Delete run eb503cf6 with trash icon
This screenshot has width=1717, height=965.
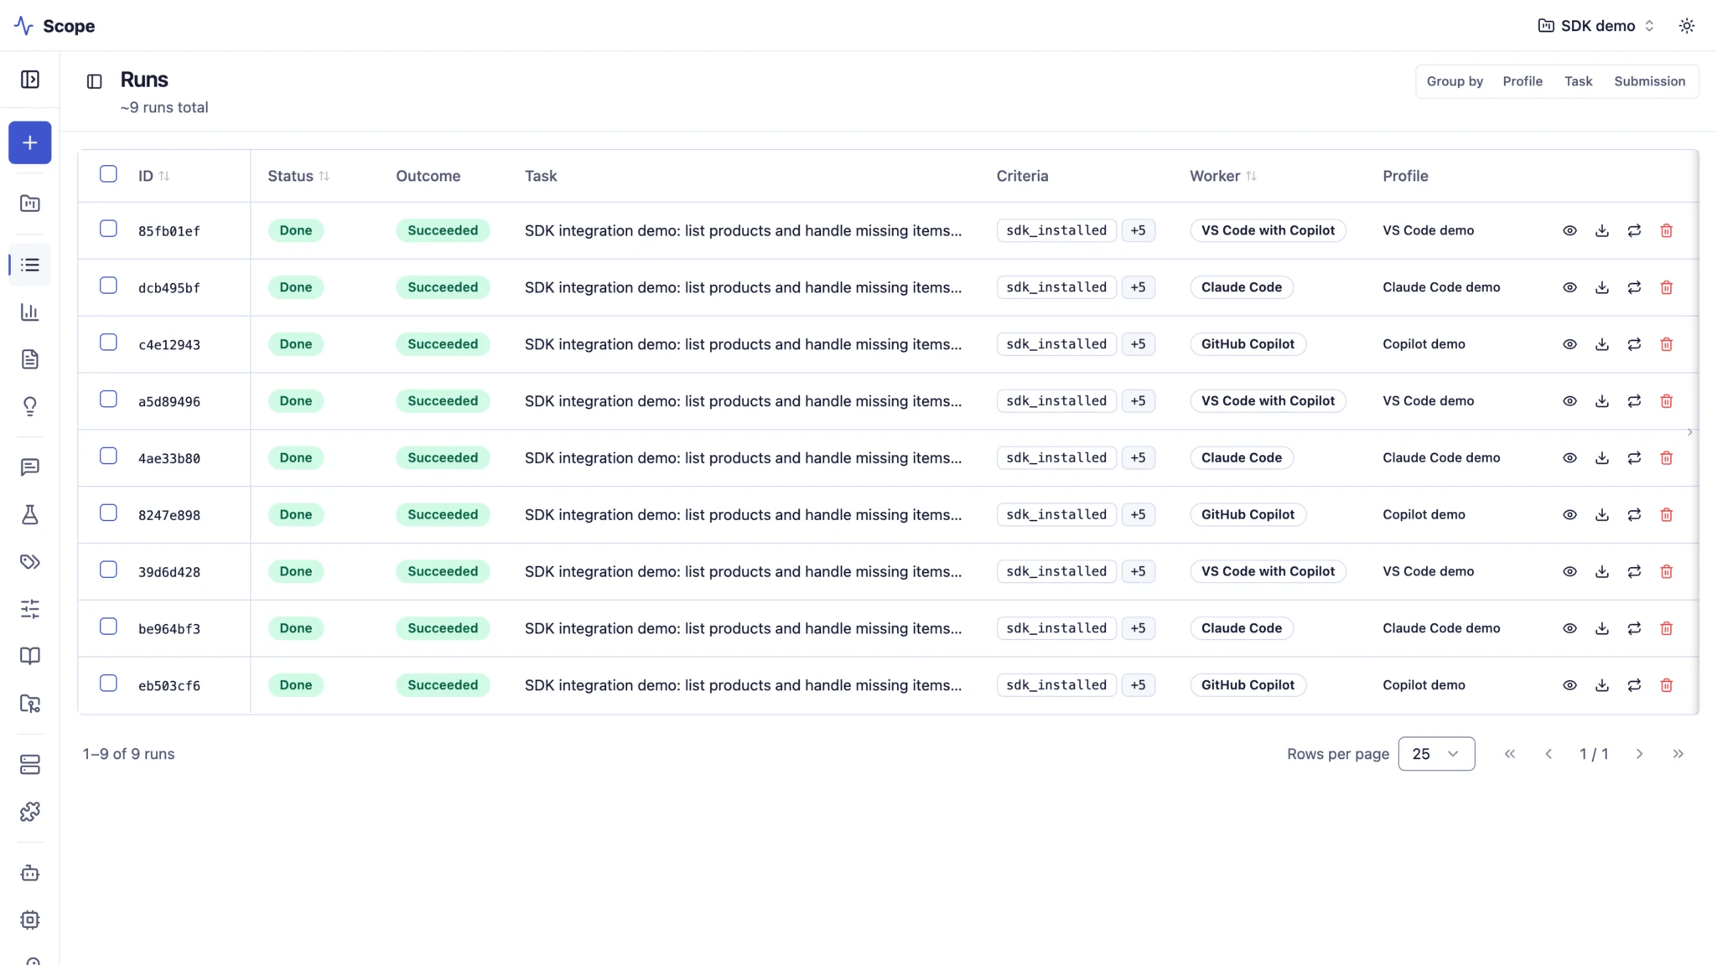coord(1666,685)
